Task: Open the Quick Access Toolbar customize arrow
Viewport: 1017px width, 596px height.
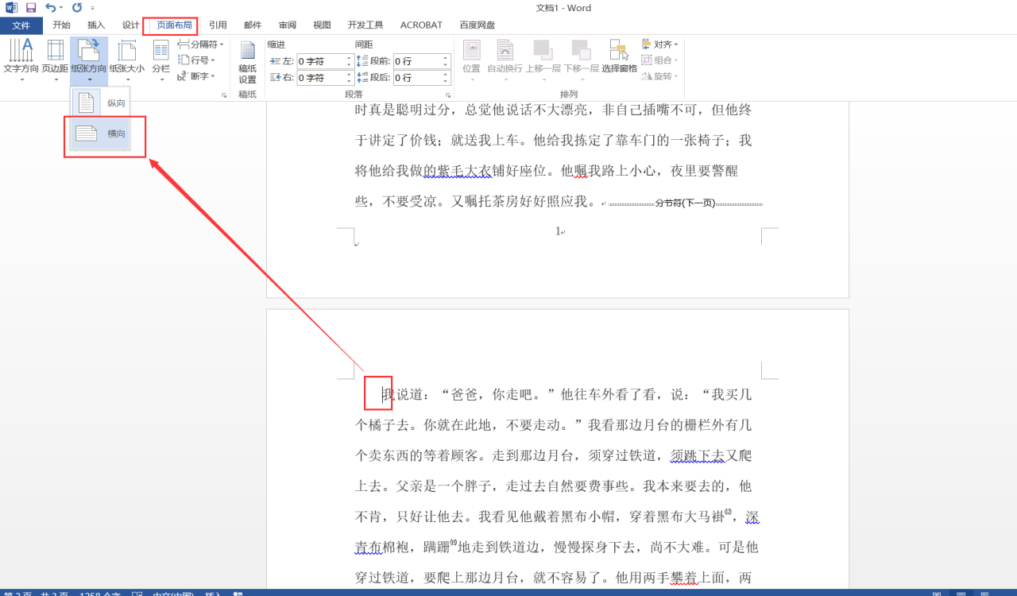Action: [92, 8]
